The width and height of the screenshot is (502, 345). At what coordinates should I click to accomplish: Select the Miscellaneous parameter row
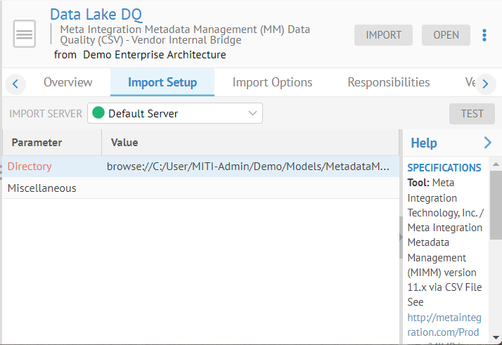(42, 188)
